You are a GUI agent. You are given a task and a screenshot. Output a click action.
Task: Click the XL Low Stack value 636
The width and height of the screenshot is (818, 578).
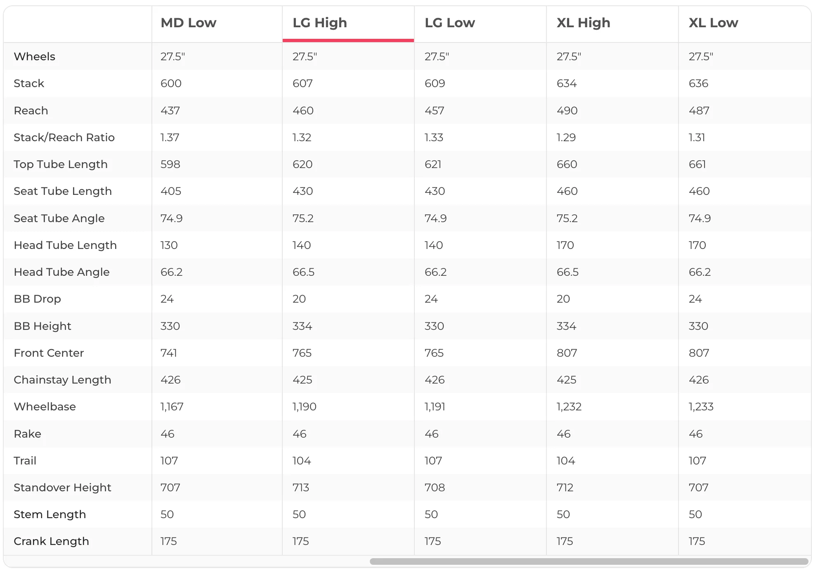click(698, 83)
